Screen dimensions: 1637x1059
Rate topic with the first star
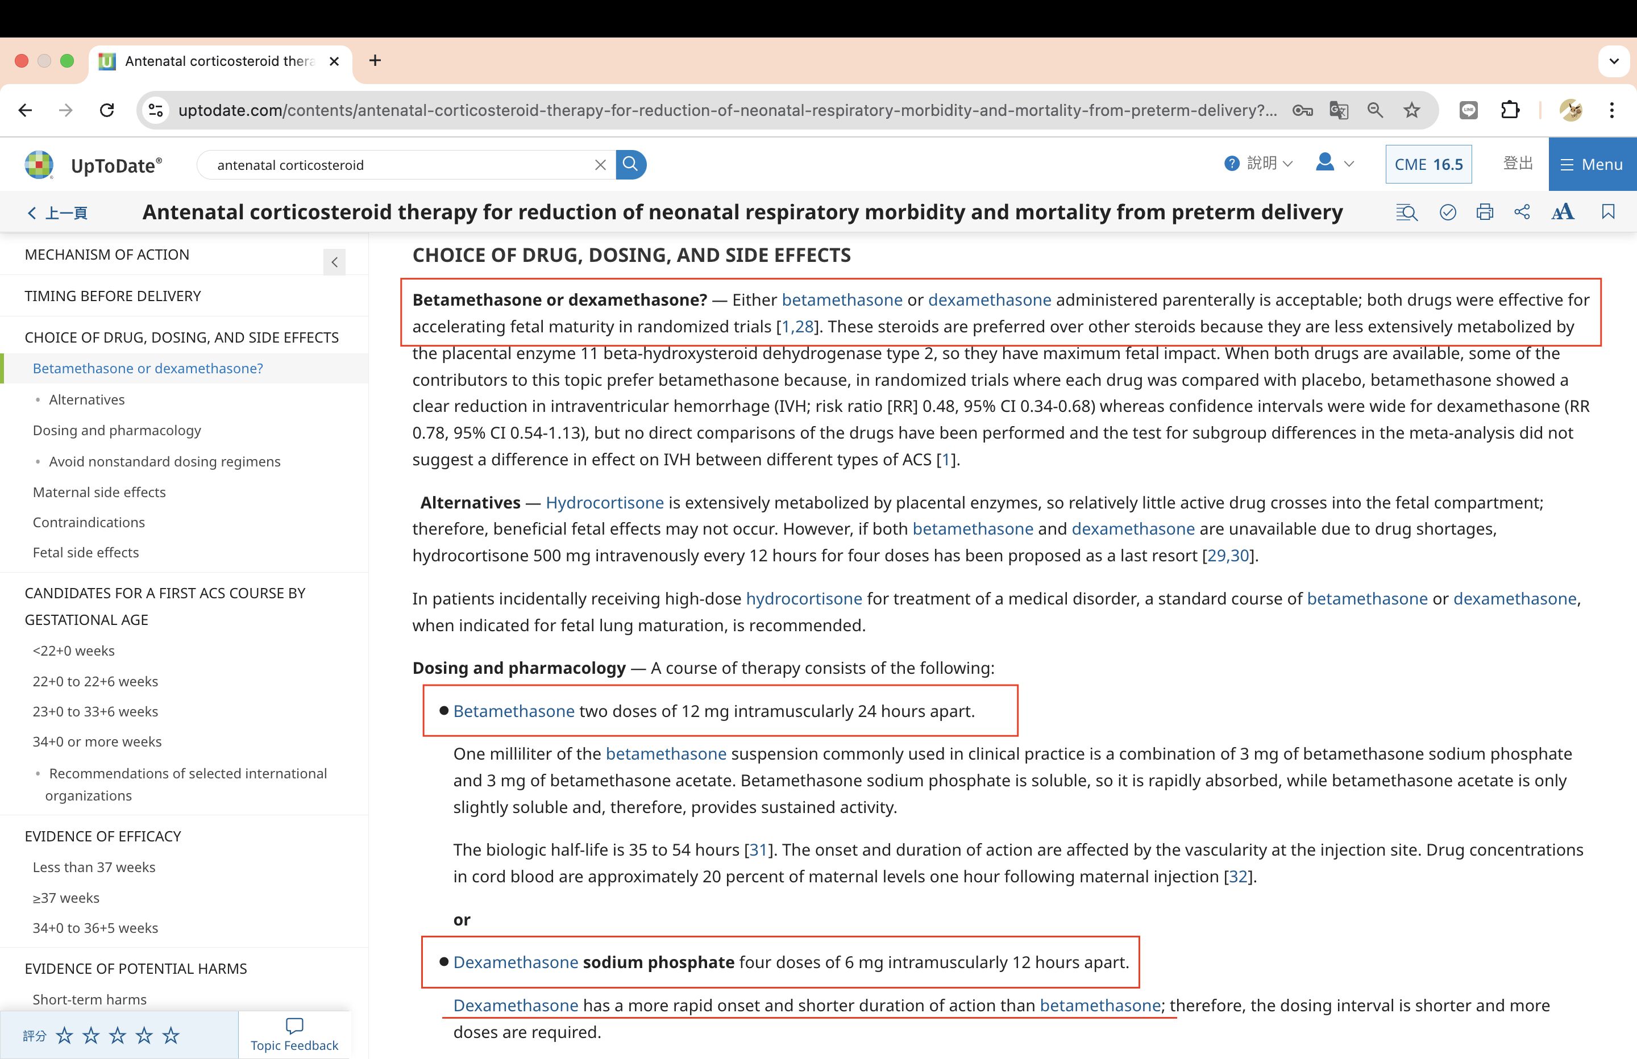click(x=65, y=1036)
